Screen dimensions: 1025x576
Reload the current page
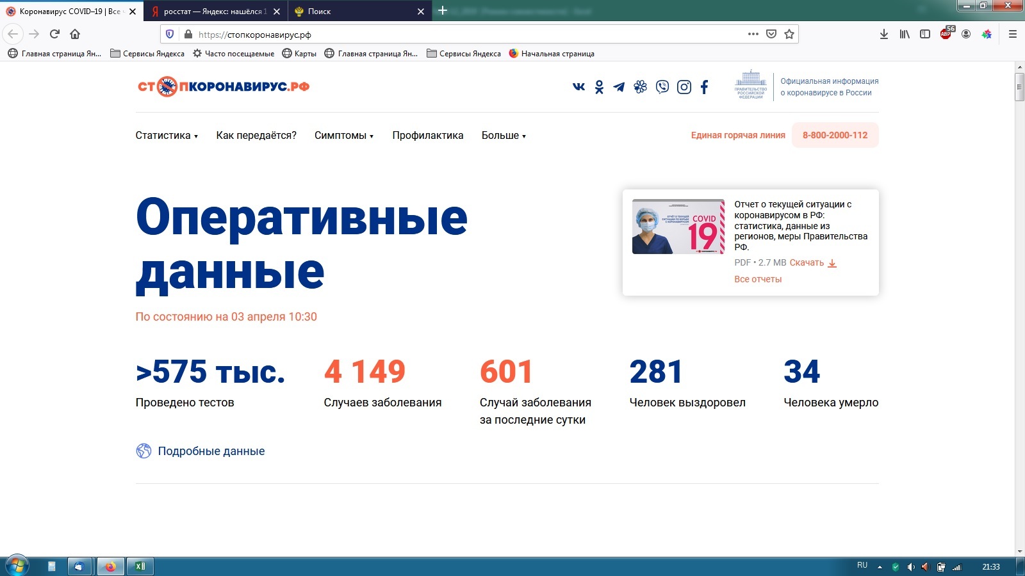coord(54,34)
